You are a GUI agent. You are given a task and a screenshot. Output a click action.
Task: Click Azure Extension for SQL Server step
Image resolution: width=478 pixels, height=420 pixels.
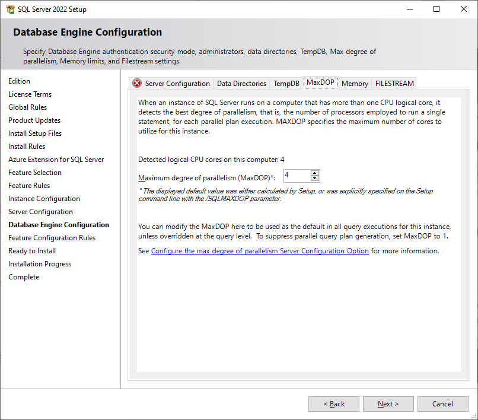56,160
